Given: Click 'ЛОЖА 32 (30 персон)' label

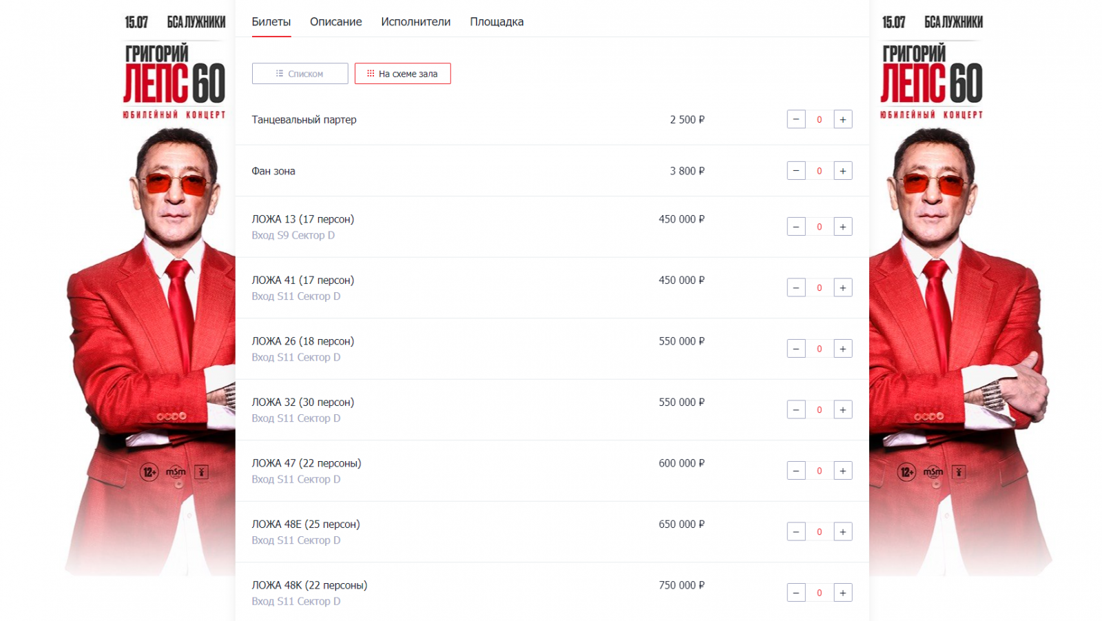Looking at the screenshot, I should tap(303, 402).
